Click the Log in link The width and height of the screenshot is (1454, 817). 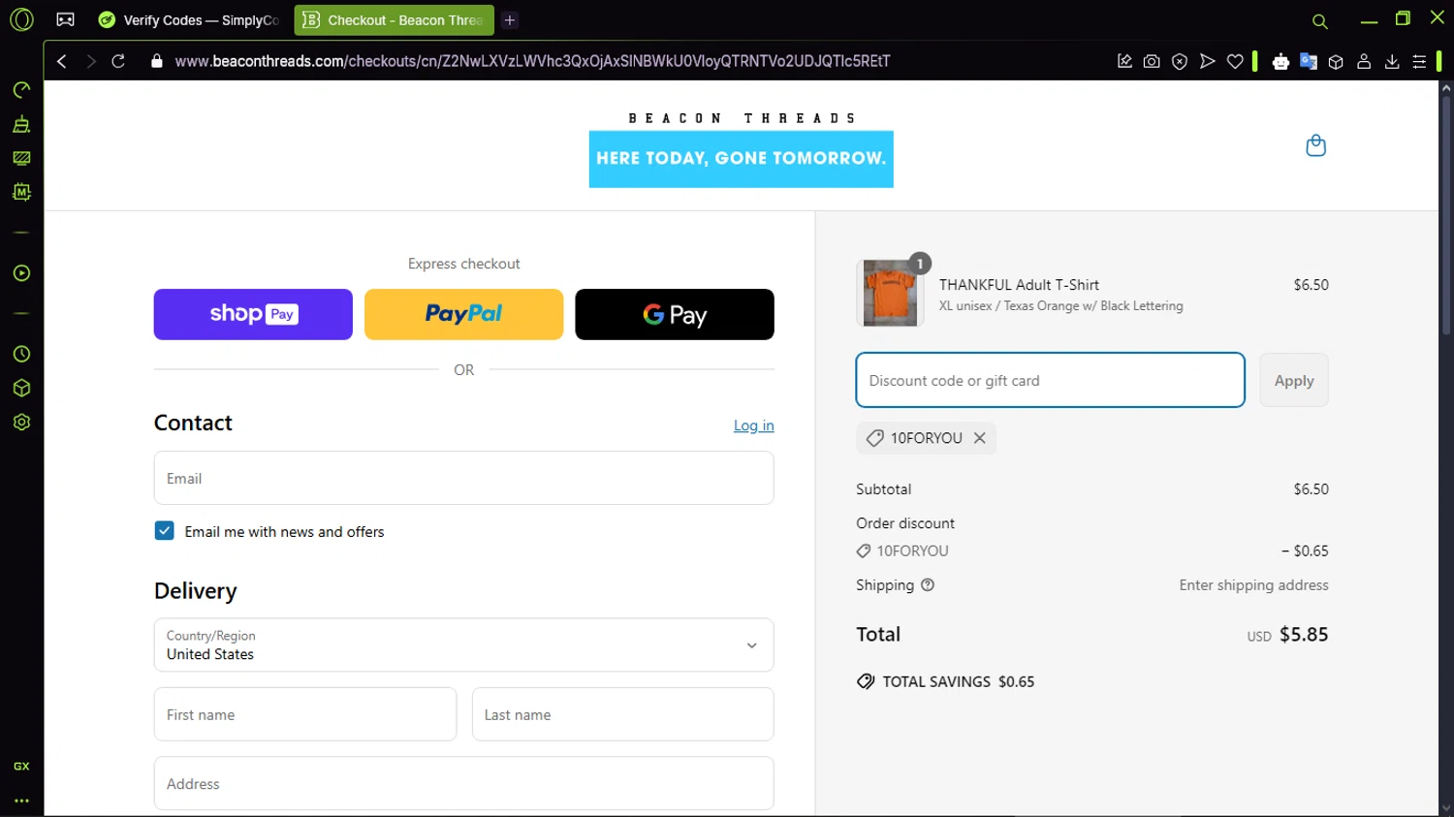(753, 425)
